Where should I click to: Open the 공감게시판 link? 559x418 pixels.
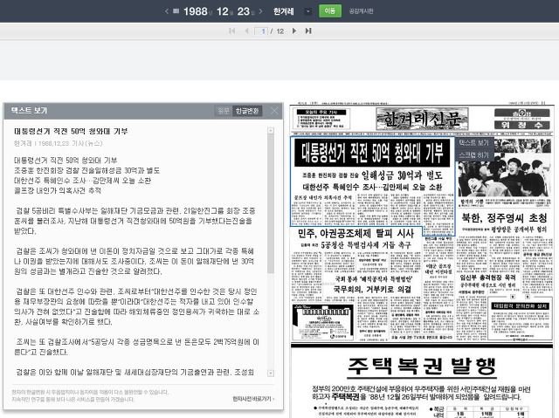(x=361, y=11)
